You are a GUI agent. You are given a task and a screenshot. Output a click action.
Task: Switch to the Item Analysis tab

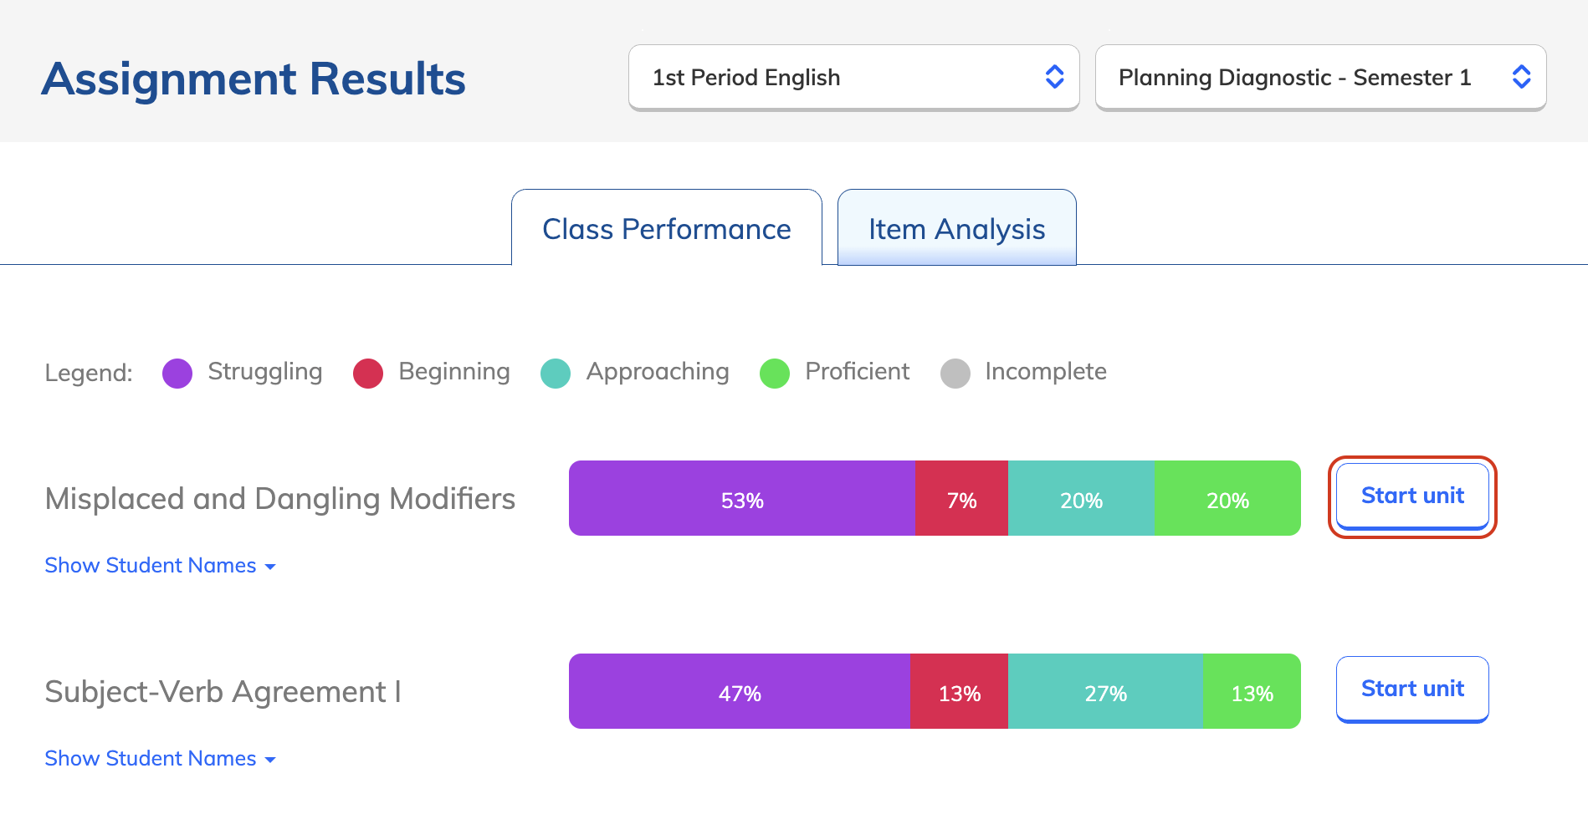pyautogui.click(x=956, y=229)
